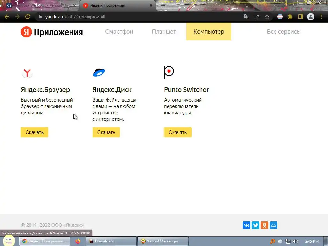Open Yahoo! Messenger from the taskbar
The image size is (328, 246).
pyautogui.click(x=163, y=241)
